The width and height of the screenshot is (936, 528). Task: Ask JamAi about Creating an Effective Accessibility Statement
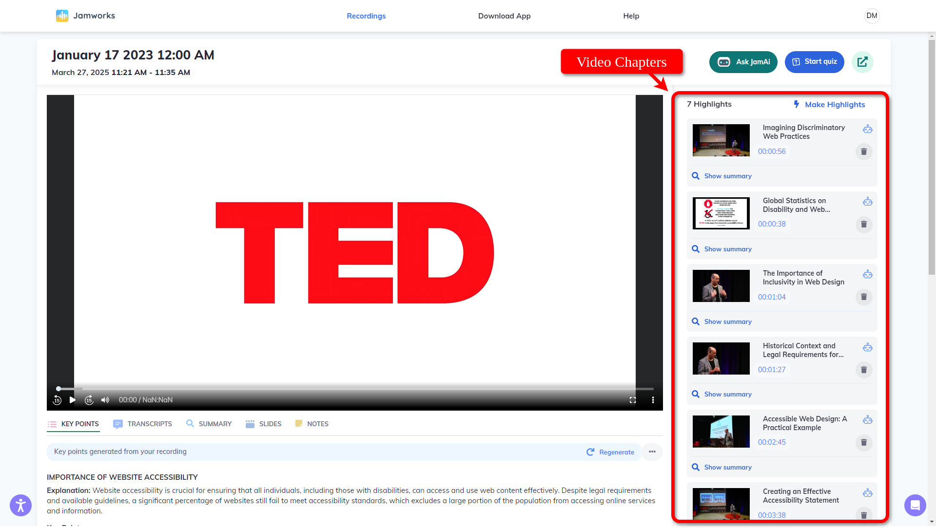(x=868, y=493)
